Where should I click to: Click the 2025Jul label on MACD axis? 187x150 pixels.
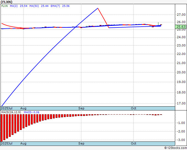(6, 143)
